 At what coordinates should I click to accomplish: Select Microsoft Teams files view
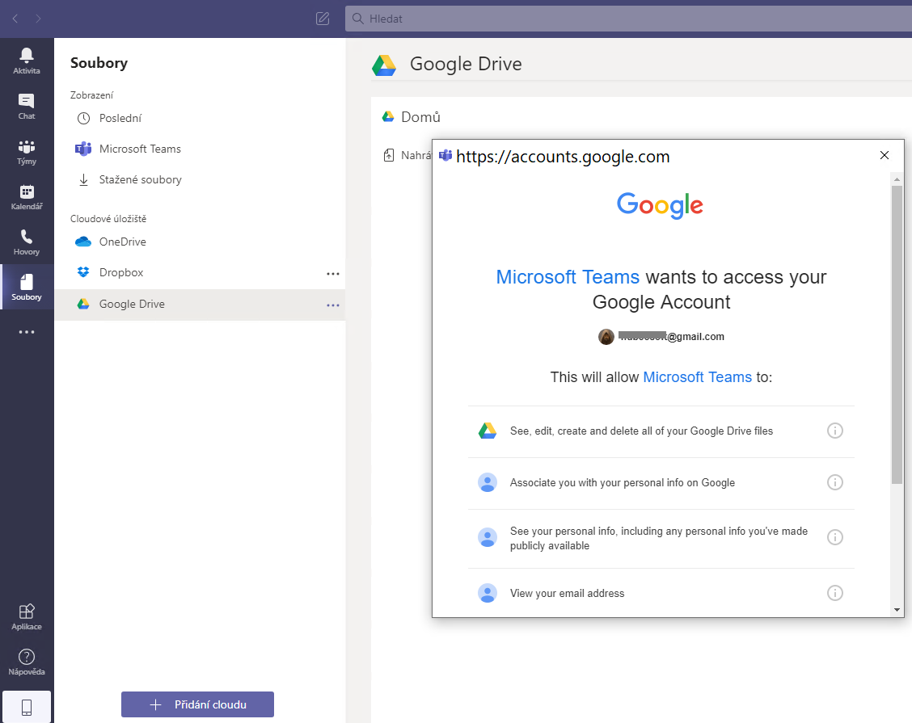click(200, 149)
